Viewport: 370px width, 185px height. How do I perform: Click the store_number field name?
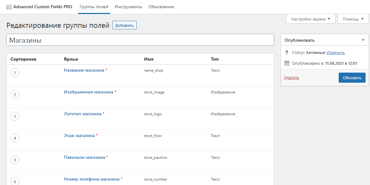click(x=156, y=179)
